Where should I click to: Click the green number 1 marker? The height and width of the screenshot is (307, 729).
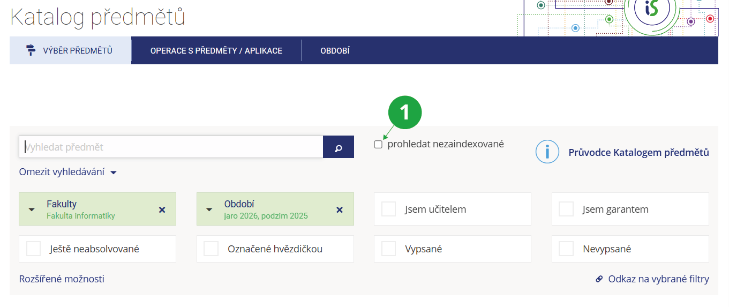405,112
